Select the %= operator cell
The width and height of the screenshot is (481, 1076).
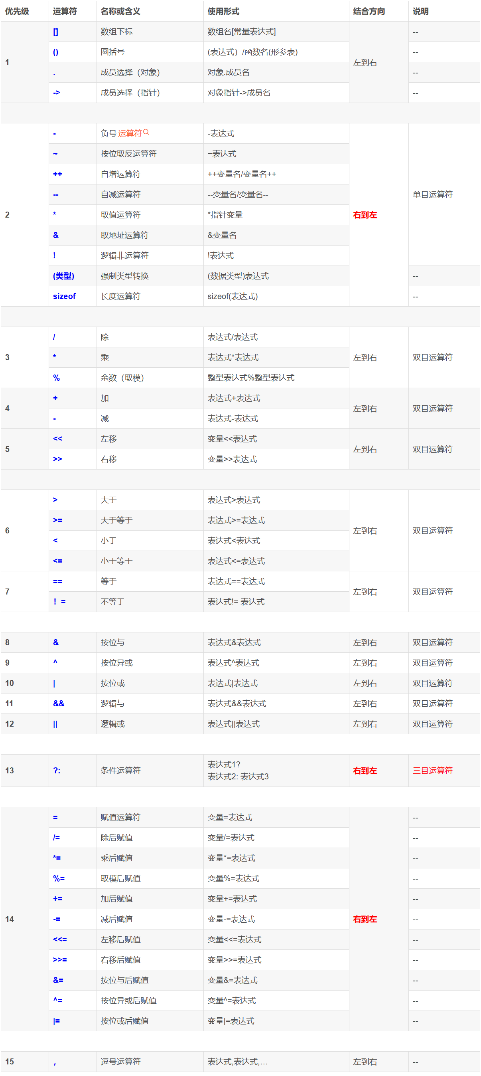point(73,878)
